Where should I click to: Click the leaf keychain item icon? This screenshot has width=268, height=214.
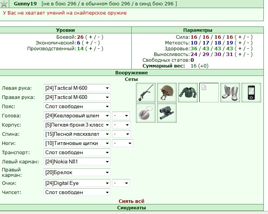point(146,113)
